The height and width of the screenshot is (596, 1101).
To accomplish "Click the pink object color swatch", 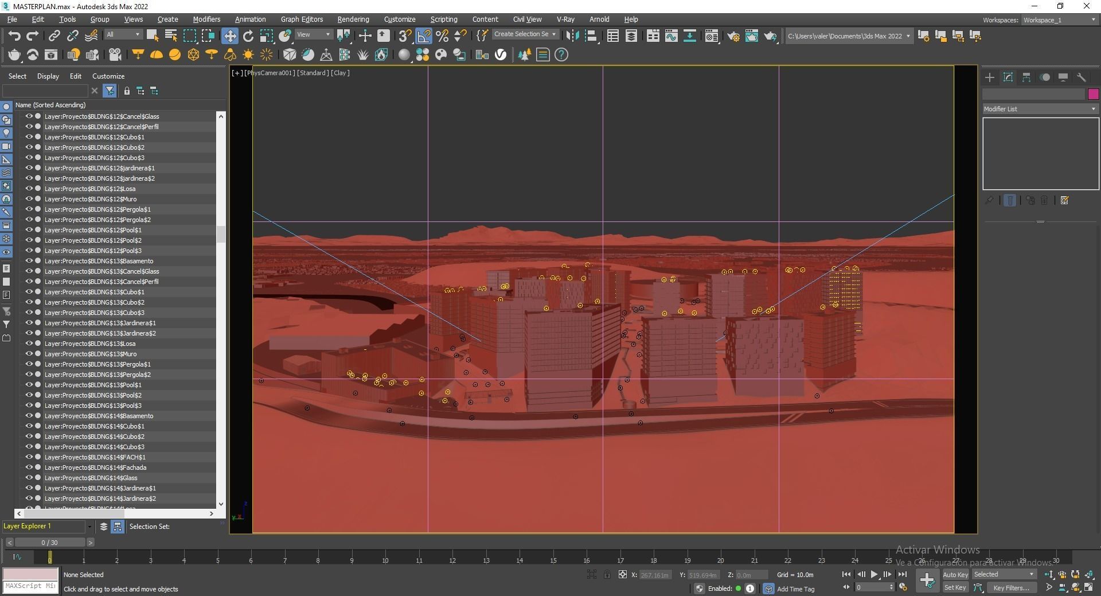I will pos(1093,94).
